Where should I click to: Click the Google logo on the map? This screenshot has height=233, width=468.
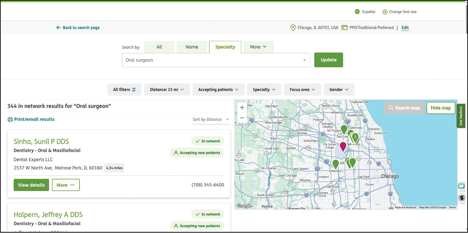(x=244, y=206)
